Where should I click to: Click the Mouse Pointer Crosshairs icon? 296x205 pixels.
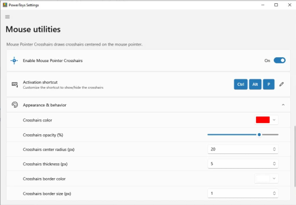(14, 60)
